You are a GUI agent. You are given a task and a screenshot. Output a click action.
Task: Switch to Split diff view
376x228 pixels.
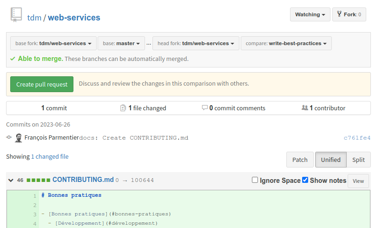click(358, 160)
